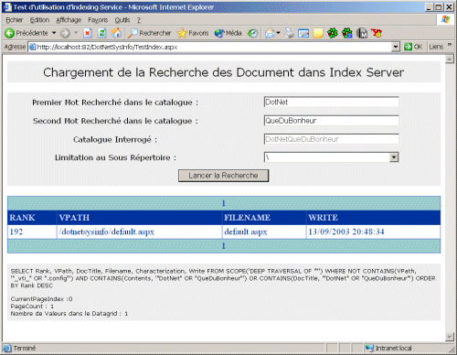This screenshot has width=457, height=355.
Task: Click the first green paw icon
Action: point(333,33)
